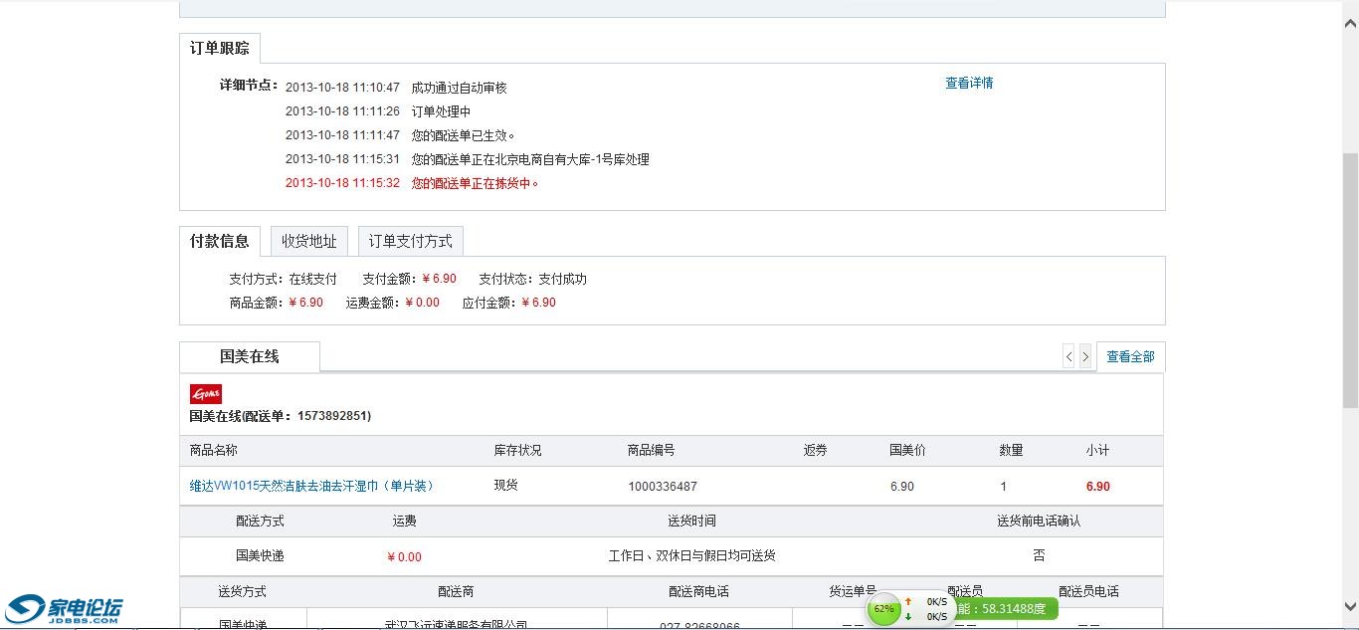
Task: Click the 详细节点 label
Action: [249, 85]
